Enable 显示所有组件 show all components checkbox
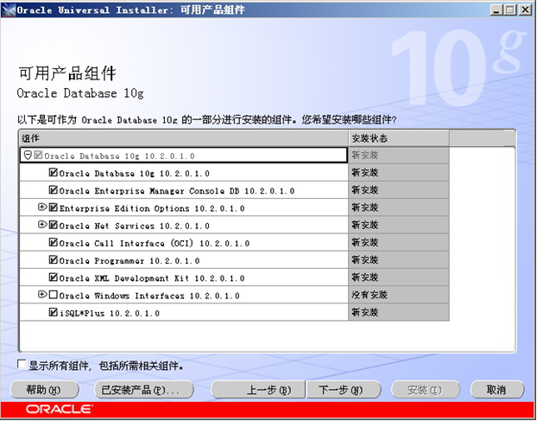This screenshot has height=421, width=537. pos(22,364)
